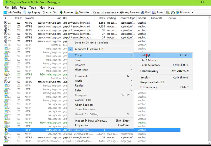Toggle Decode mode in toolbar
Screen dimensions: 211x146
(x=82, y=13)
